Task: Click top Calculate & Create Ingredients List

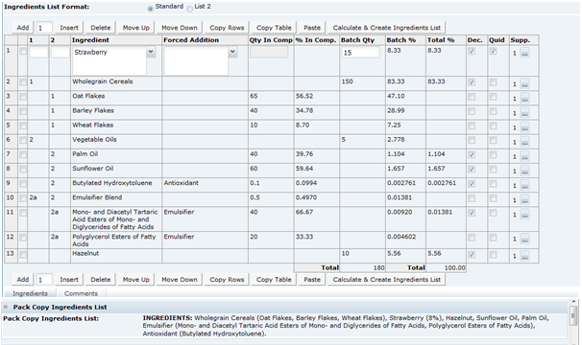Action: click(386, 28)
